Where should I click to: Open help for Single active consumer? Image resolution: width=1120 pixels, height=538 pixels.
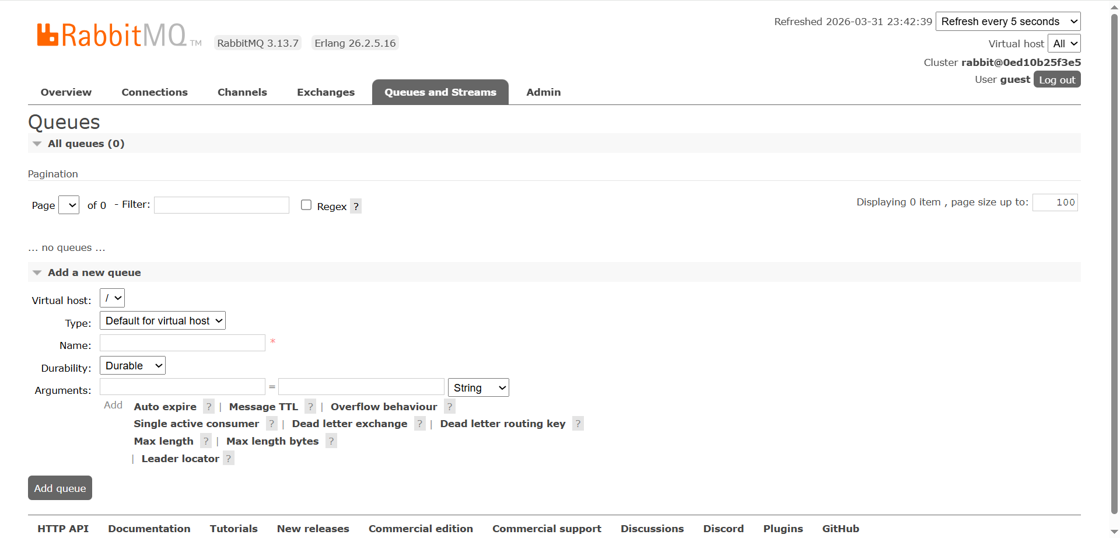[x=271, y=424]
